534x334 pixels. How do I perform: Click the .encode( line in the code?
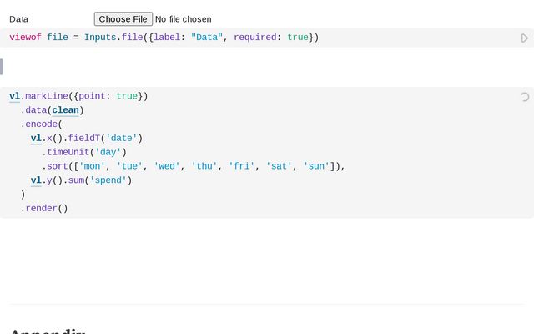(x=42, y=124)
